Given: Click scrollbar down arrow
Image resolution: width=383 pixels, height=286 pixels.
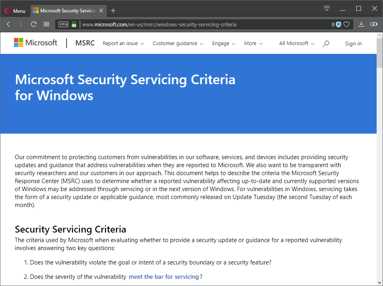Looking at the screenshot, I should (379, 283).
